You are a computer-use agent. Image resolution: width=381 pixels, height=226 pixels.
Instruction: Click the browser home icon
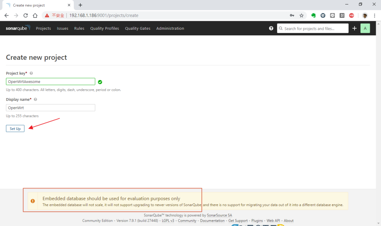[35, 16]
